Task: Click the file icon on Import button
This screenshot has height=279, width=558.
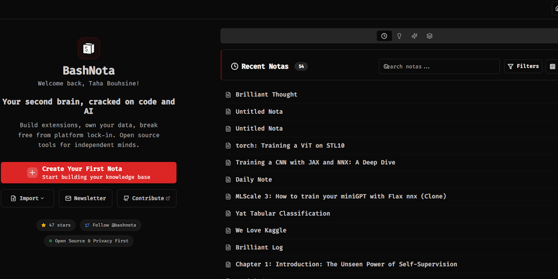Action: [x=13, y=198]
